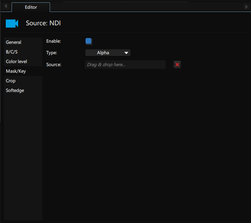
Task: Open the General settings section
Action: [x=23, y=42]
